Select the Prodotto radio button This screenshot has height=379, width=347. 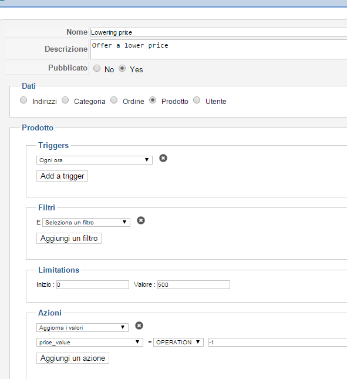pos(153,100)
